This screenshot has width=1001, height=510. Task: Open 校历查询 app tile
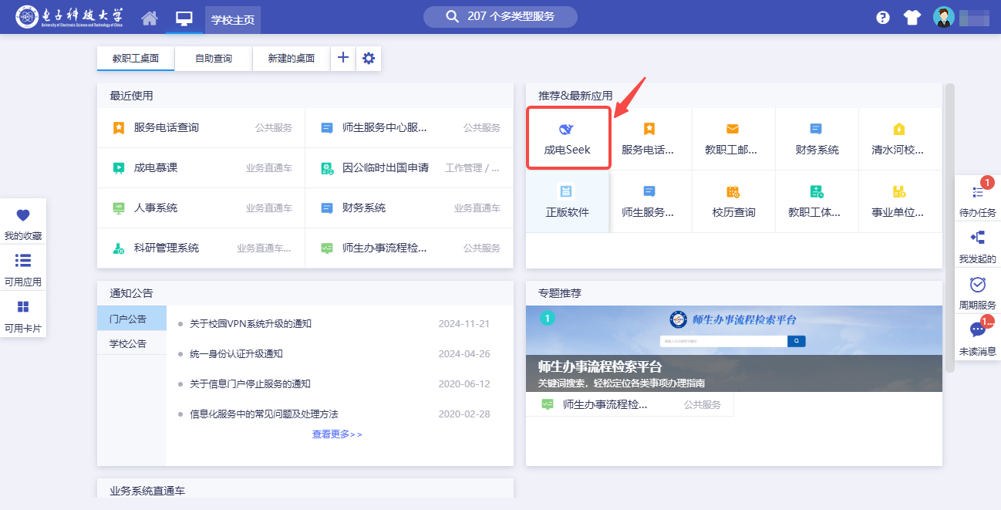click(733, 201)
